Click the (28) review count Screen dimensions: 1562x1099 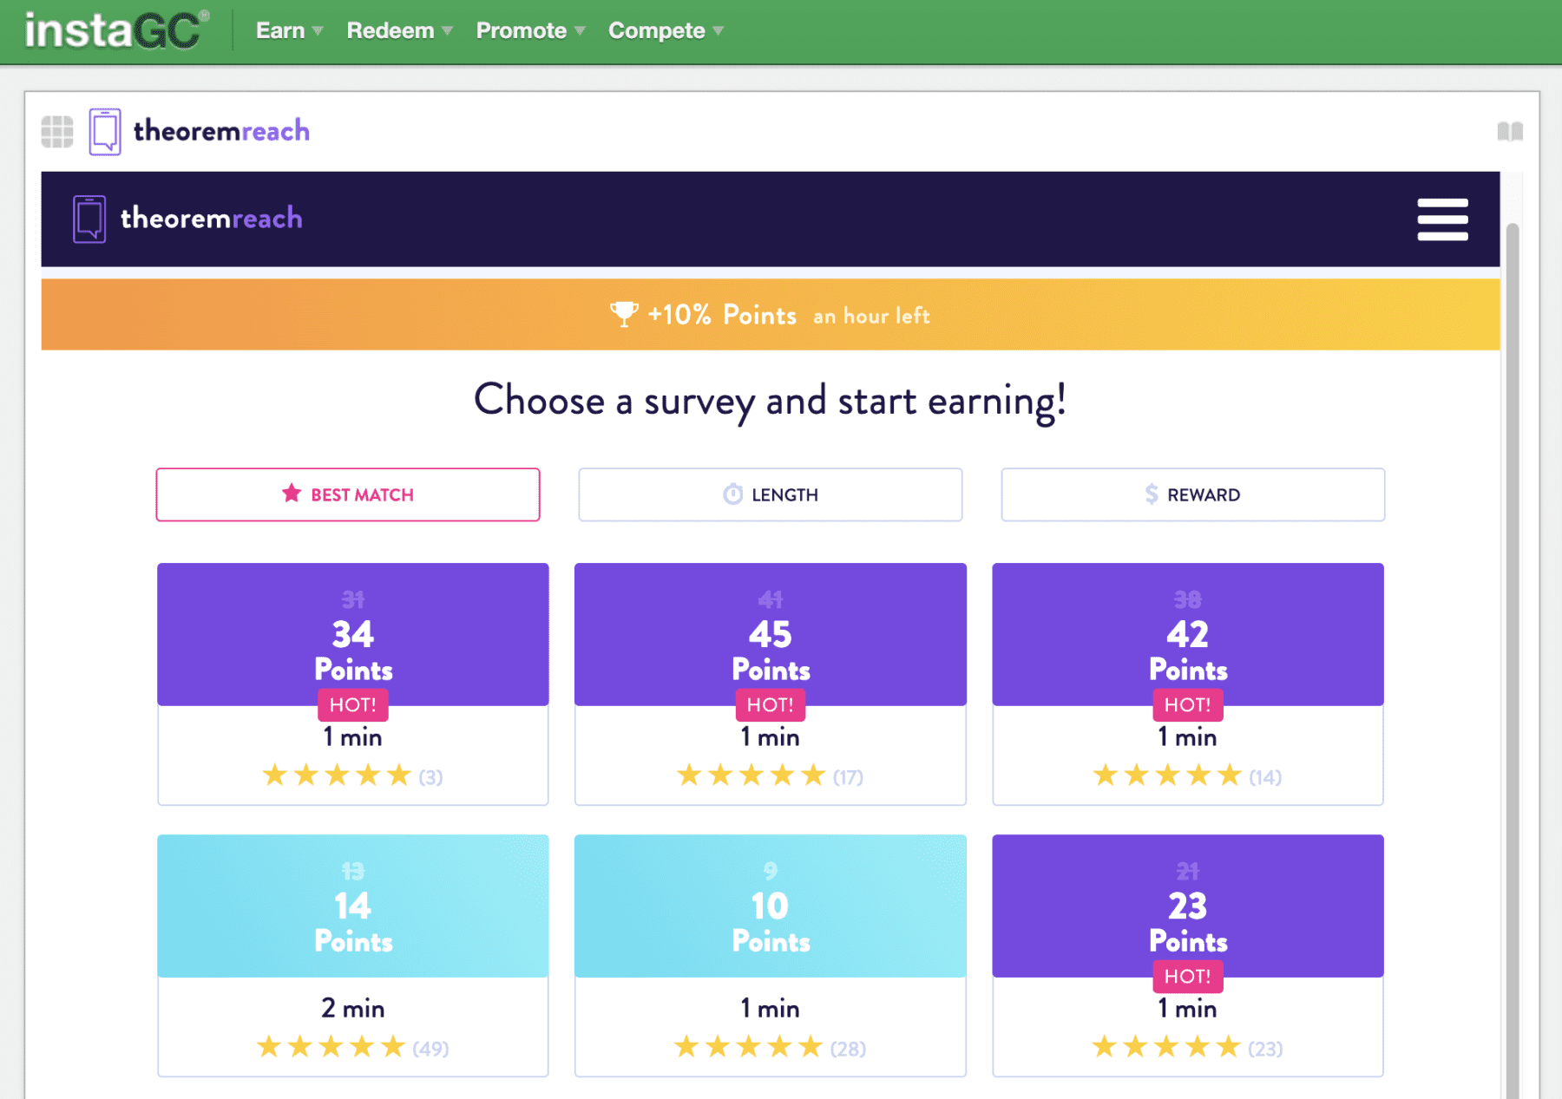coord(848,1048)
